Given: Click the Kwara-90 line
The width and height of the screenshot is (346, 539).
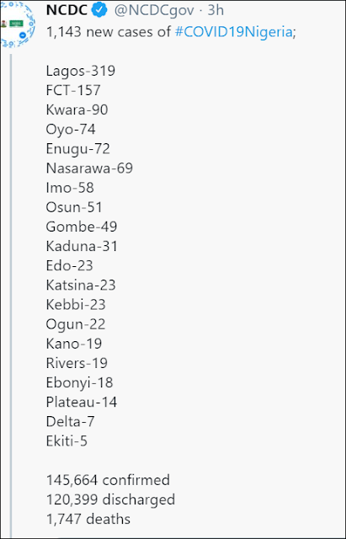Looking at the screenshot, I should pyautogui.click(x=77, y=110).
